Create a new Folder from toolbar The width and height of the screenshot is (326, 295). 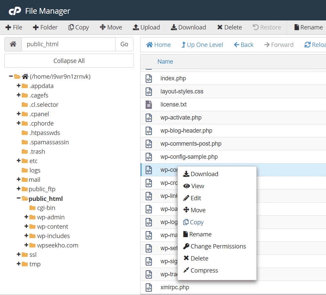tap(45, 27)
